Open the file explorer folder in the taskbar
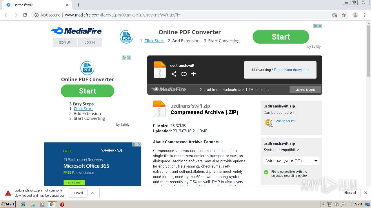Screen dimensions: 371x208 (33, 204)
